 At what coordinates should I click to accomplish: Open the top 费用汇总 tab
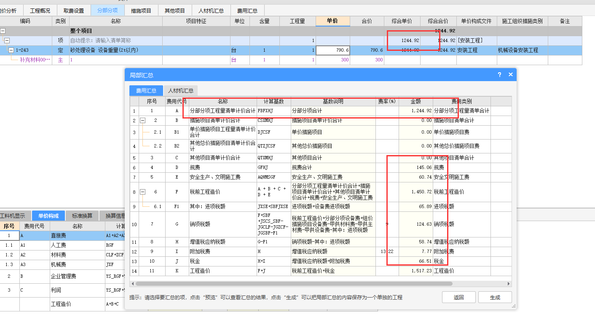[247, 11]
